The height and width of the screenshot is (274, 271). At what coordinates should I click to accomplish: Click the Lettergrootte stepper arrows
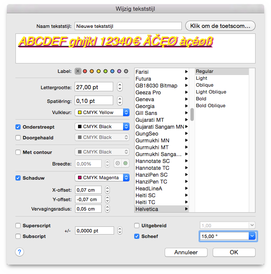tap(120, 87)
